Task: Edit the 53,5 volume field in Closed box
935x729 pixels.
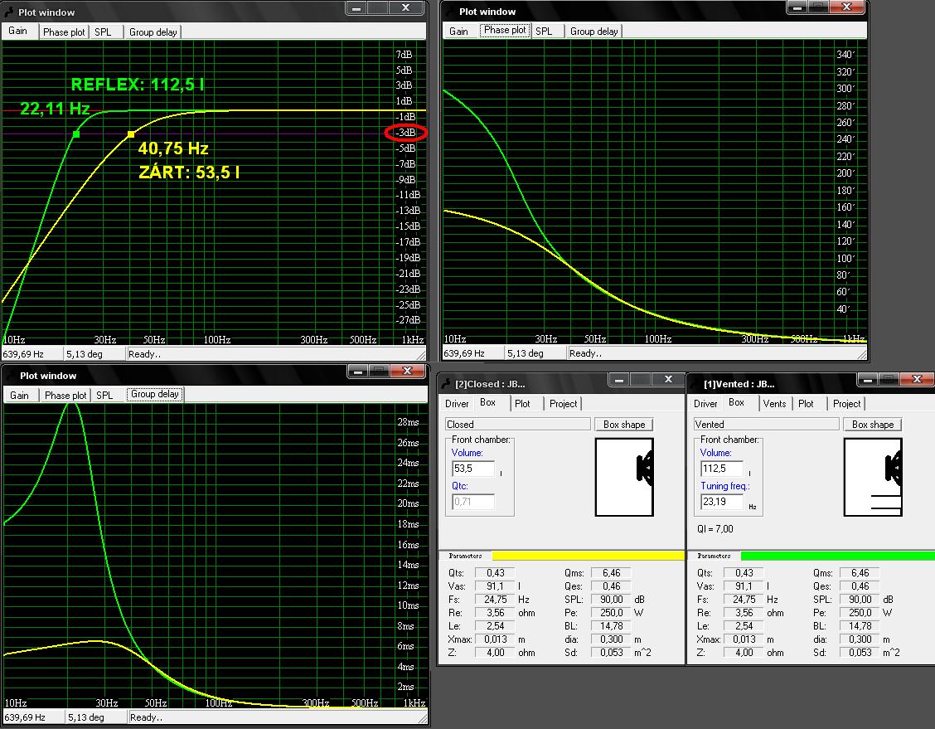Action: point(473,469)
